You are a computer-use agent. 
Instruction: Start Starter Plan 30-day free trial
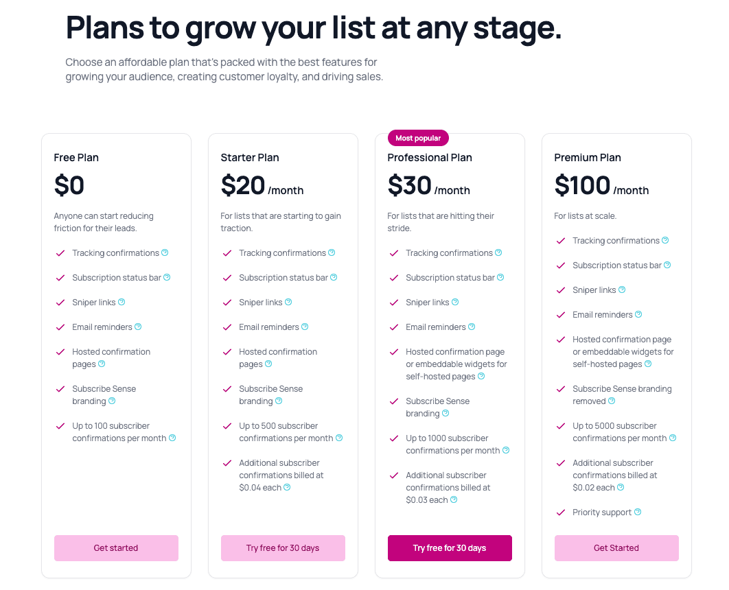[283, 548]
